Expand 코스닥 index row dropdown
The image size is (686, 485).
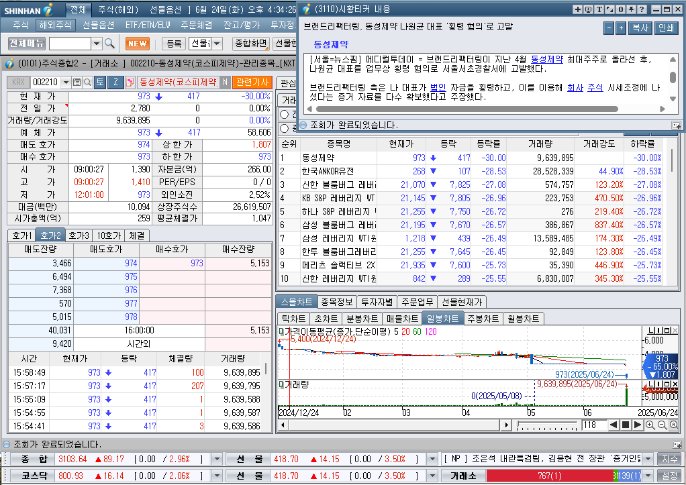coord(216,476)
